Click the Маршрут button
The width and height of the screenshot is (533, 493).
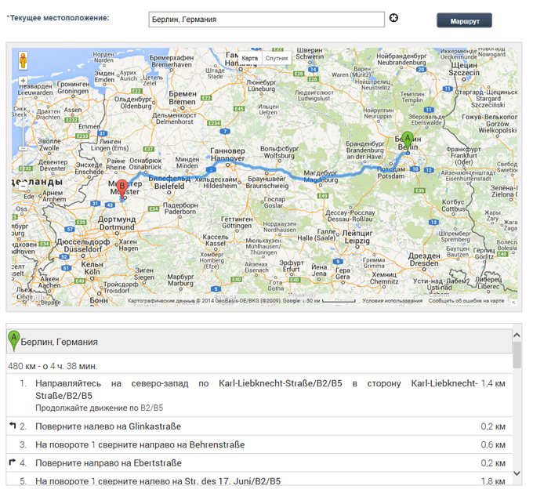pos(464,20)
